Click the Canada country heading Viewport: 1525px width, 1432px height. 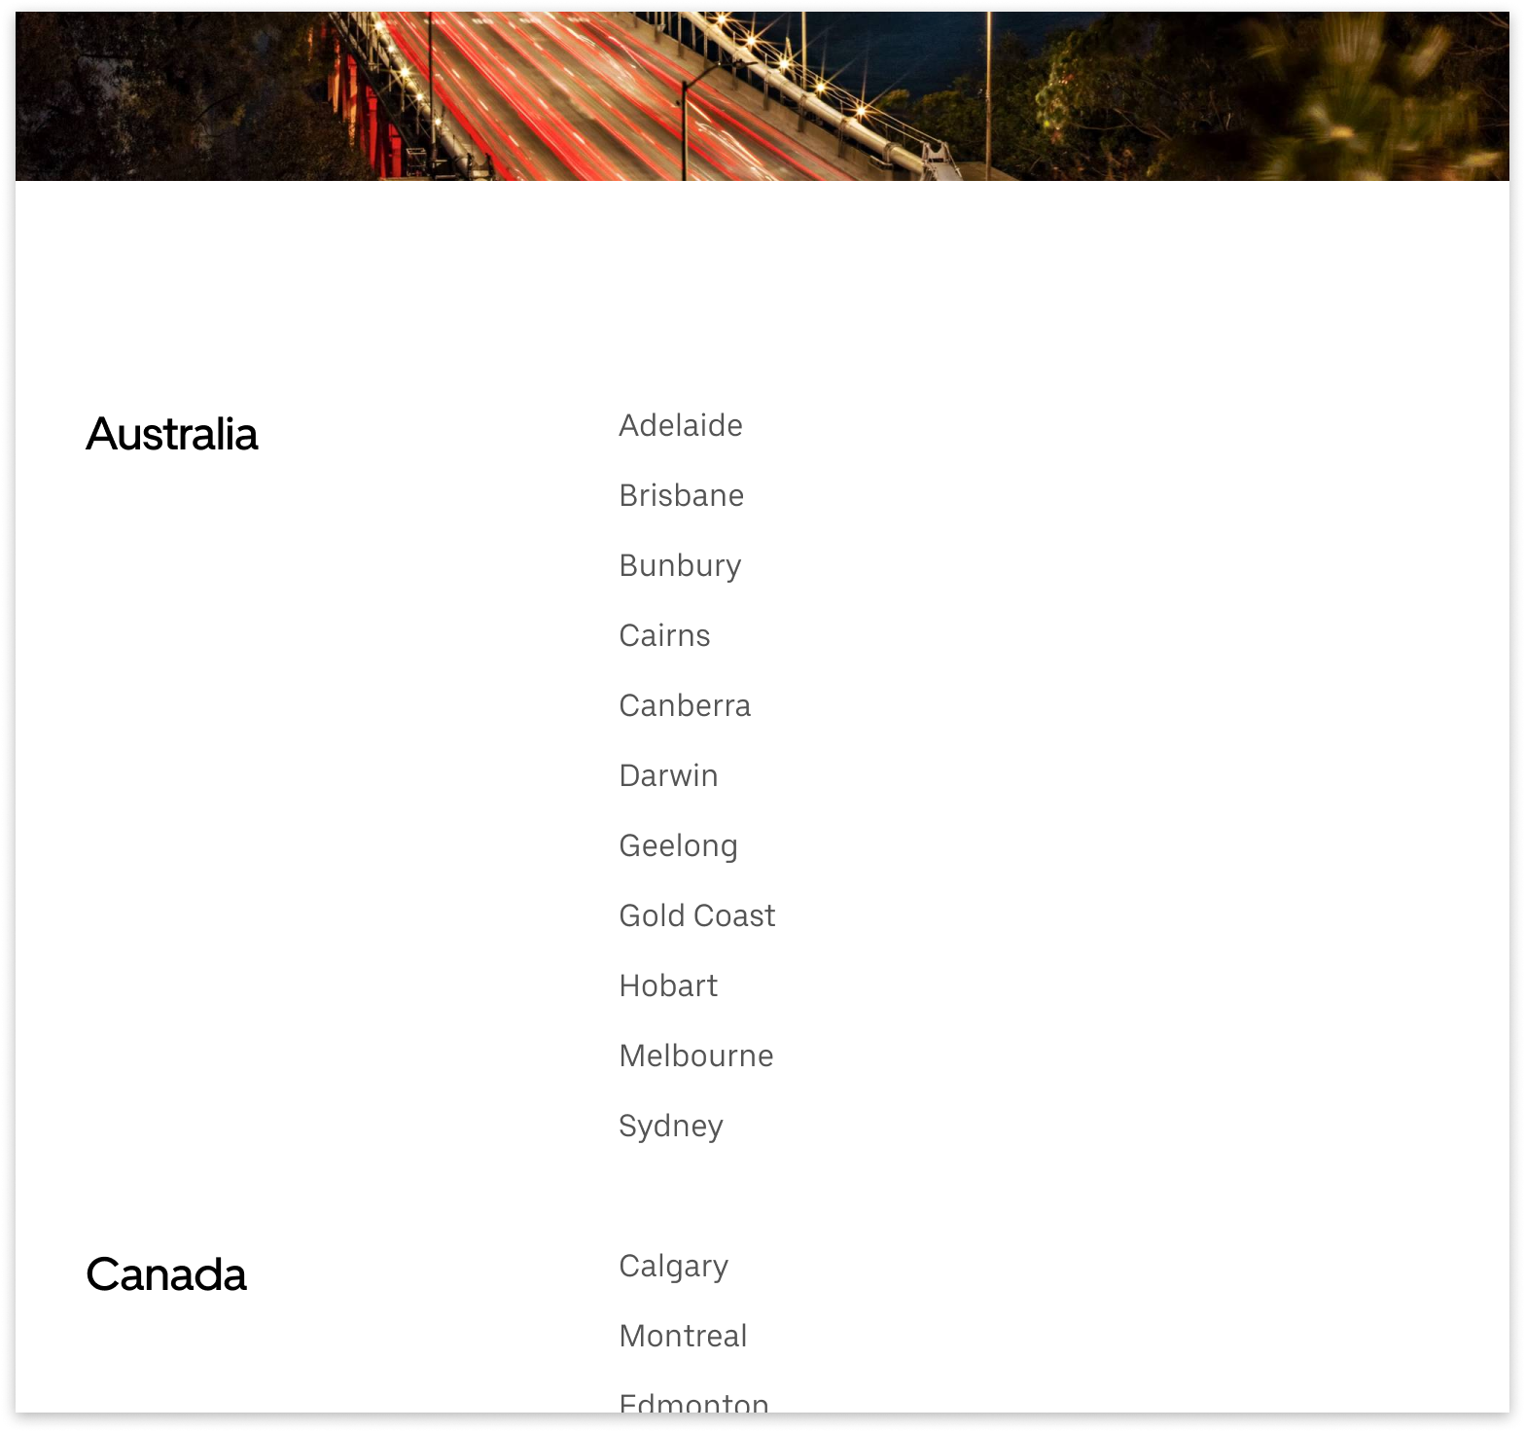166,1274
